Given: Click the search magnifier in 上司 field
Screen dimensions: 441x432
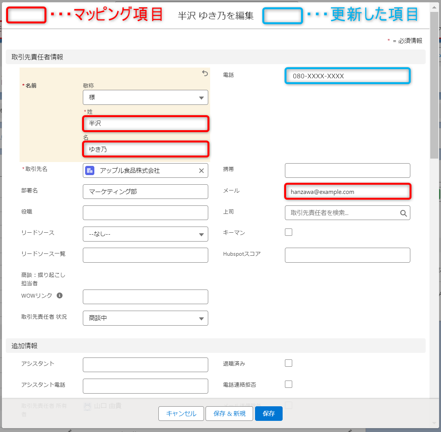Looking at the screenshot, I should pos(403,213).
